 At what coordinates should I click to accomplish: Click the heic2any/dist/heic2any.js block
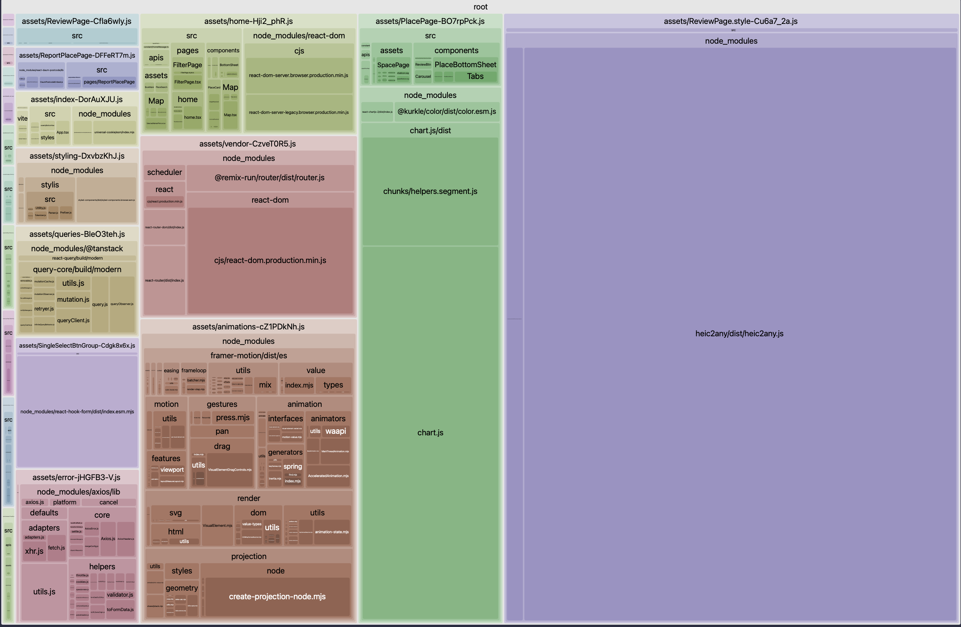(x=739, y=334)
